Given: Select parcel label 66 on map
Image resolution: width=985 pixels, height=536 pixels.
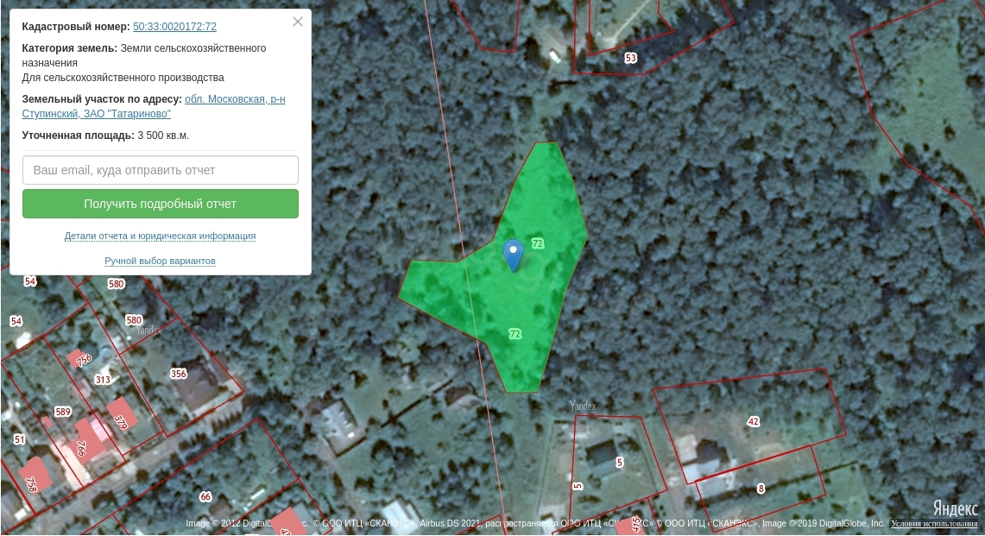Looking at the screenshot, I should tap(205, 496).
